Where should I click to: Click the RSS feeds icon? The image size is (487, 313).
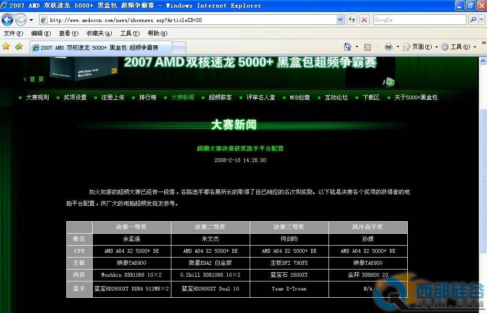(368, 47)
